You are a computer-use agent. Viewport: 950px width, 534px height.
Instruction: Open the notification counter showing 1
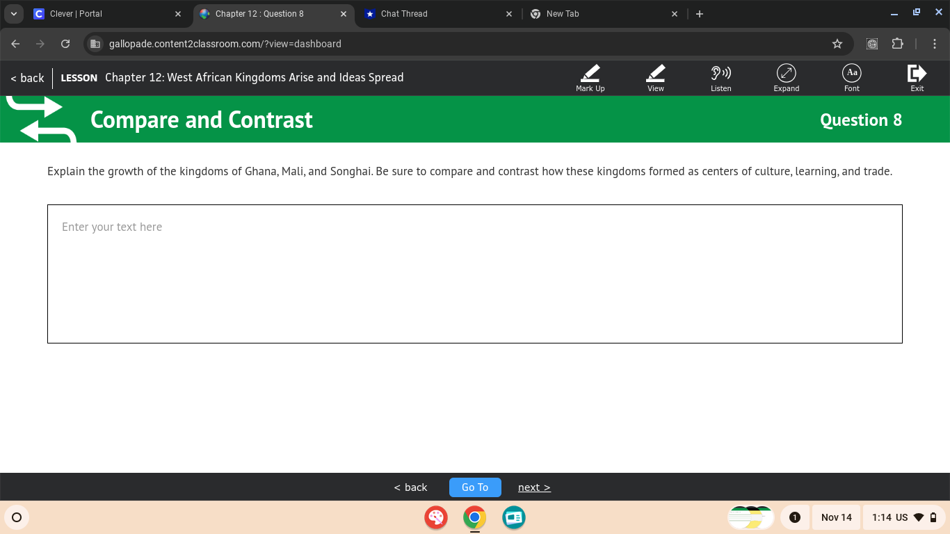pyautogui.click(x=794, y=517)
